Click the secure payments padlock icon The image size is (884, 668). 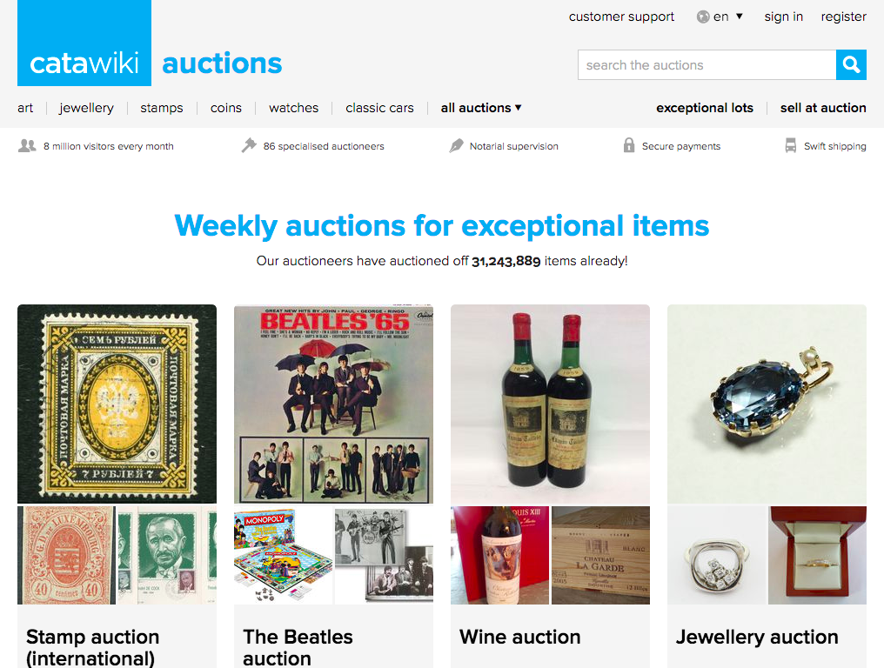pos(628,145)
